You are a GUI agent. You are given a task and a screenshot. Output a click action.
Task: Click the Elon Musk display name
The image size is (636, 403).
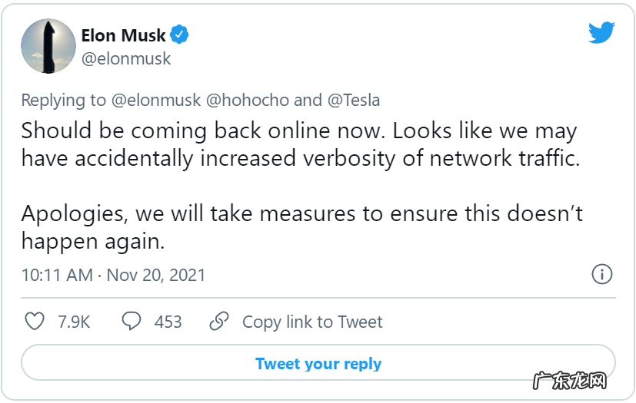click(x=123, y=35)
